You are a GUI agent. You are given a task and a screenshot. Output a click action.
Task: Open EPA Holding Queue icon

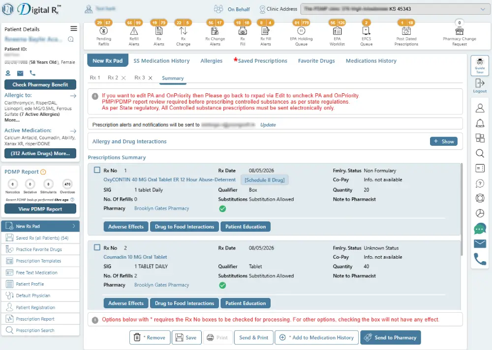301,30
